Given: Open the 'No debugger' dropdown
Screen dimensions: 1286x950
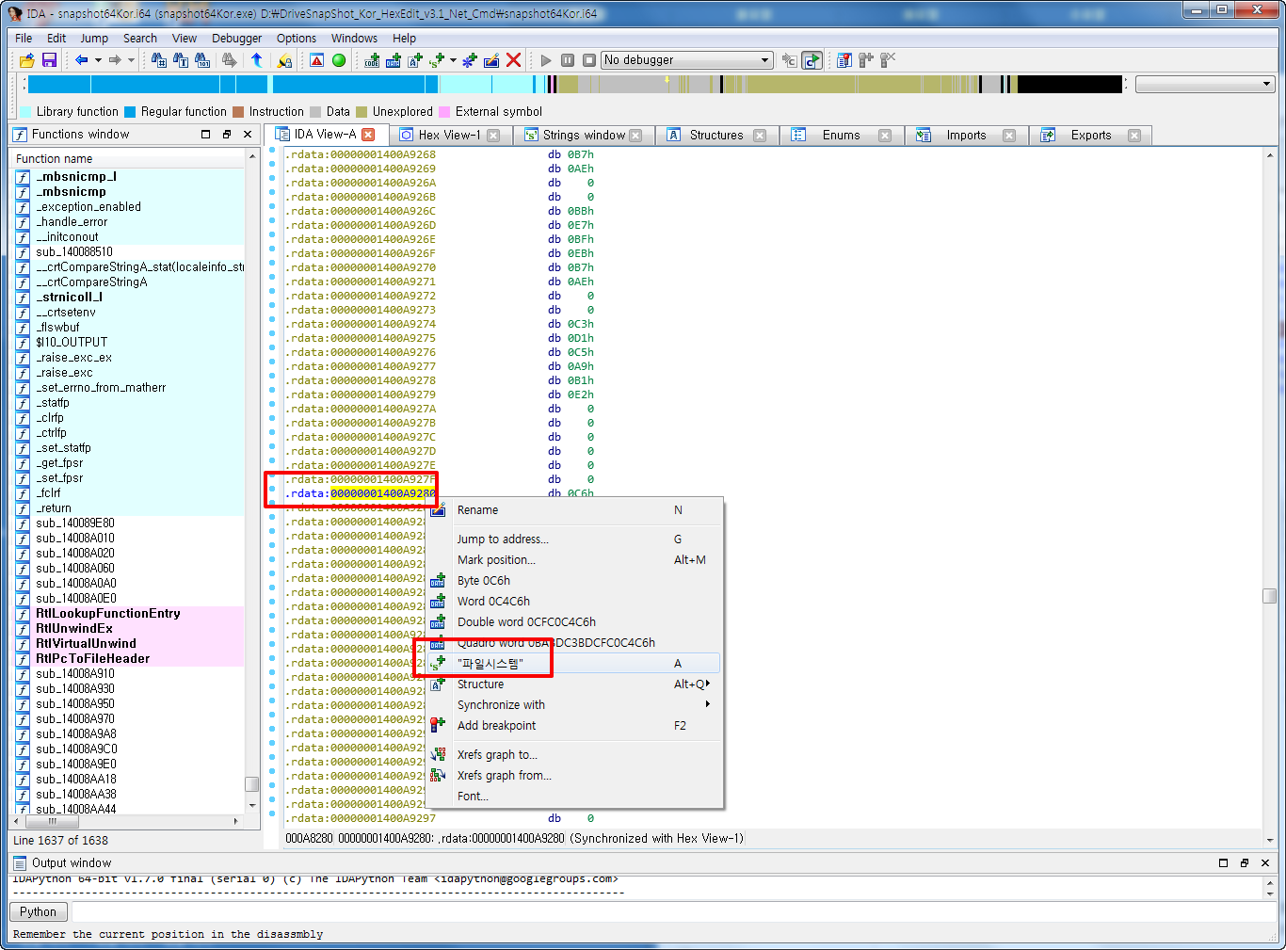Looking at the screenshot, I should coord(687,60).
